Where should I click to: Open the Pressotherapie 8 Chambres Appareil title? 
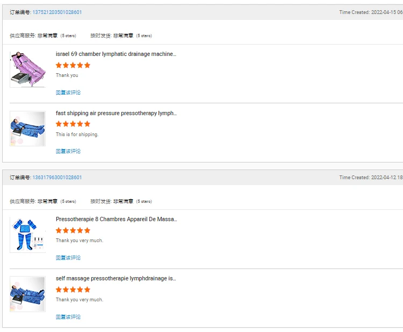coord(116,219)
